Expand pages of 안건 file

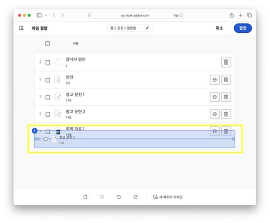point(215,80)
